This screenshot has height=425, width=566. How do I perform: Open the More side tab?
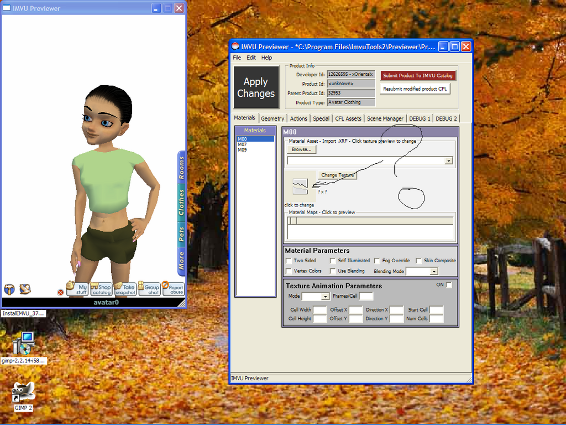coord(181,261)
